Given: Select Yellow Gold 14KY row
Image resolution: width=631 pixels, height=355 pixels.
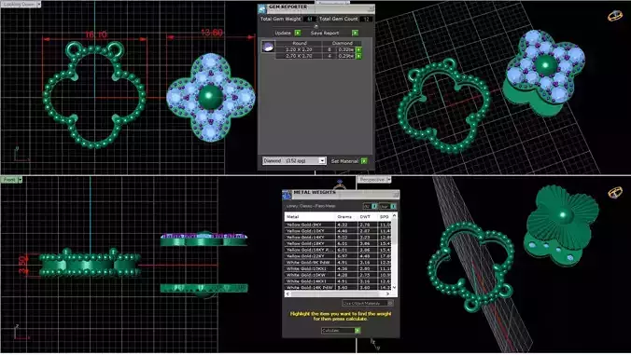Looking at the screenshot, I should (338, 238).
